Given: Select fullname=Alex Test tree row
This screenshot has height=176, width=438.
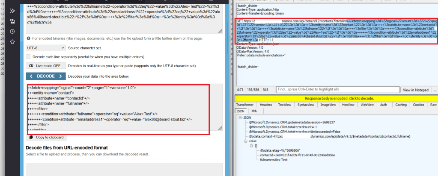Looking at the screenshot, I should (274, 160).
